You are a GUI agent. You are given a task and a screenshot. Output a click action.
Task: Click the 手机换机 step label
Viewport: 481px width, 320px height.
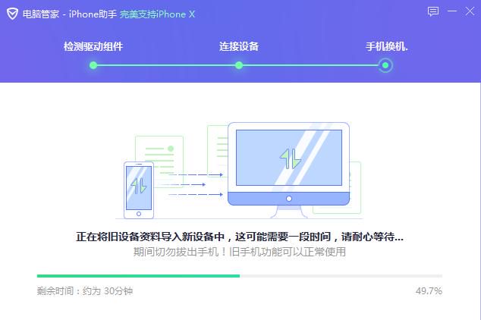click(x=386, y=46)
